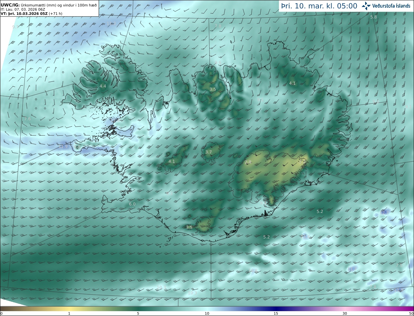Click the VT: þri. 10.03.2026 05Z line

pos(31,14)
